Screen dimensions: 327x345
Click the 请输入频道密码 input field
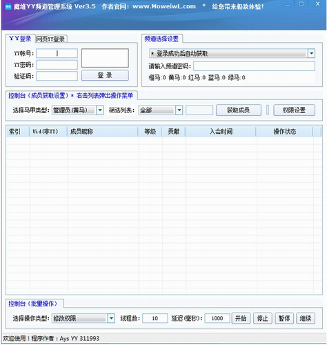pos(254,66)
